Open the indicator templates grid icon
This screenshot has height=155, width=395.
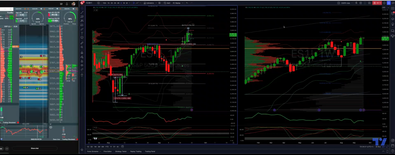pos(159,3)
